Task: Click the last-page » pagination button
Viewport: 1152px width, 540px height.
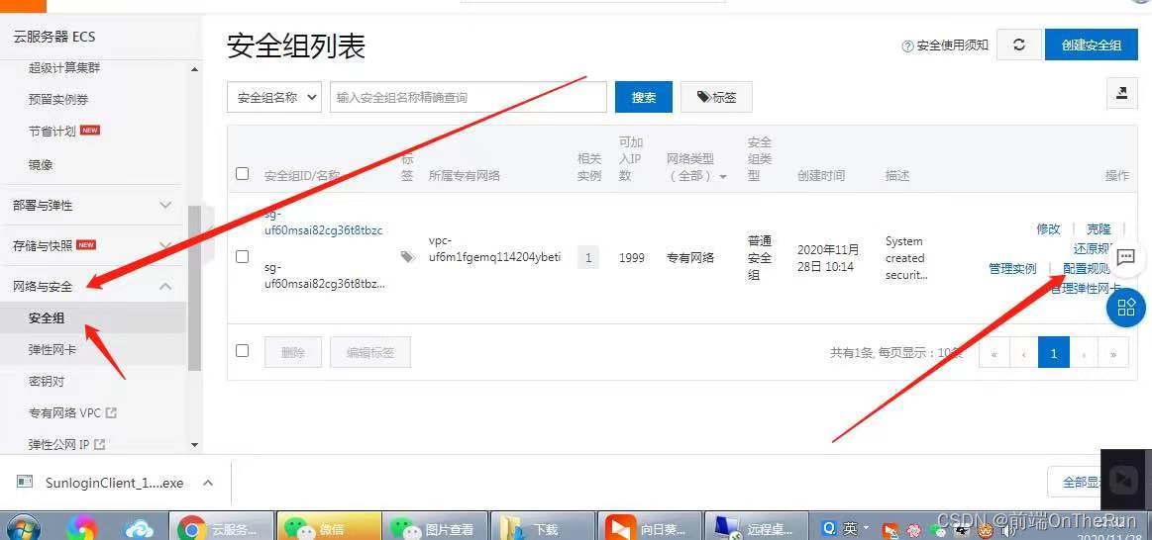Action: tap(1113, 353)
